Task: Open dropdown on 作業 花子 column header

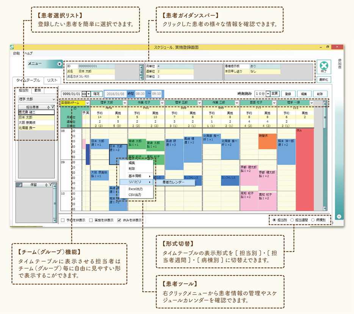Action: point(162,103)
